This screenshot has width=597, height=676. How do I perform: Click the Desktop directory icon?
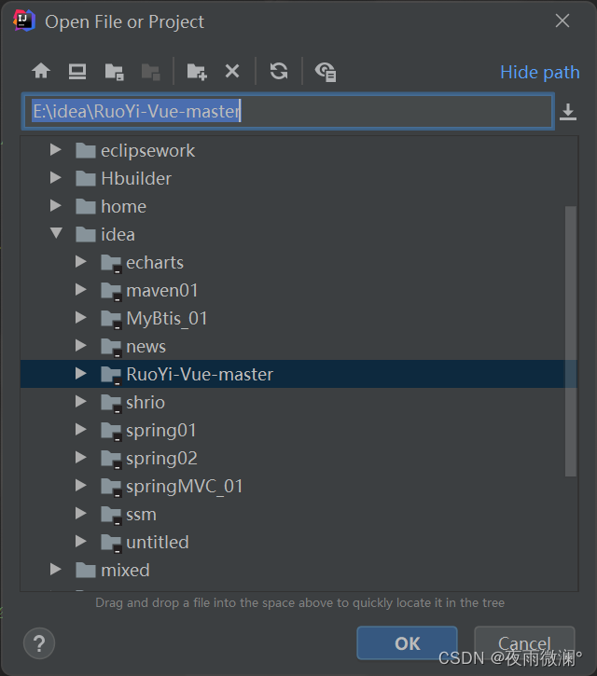pos(77,71)
